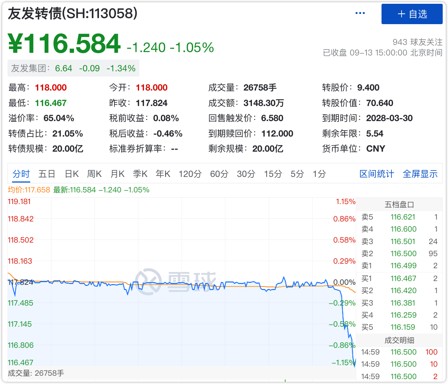Switch to the 年K yearly chart
The image size is (448, 384).
tap(163, 174)
